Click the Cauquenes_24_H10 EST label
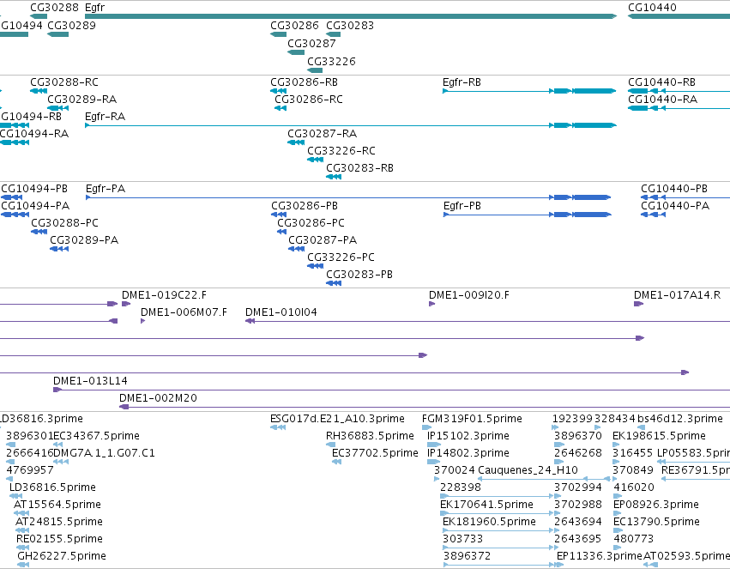730x569 pixels. tap(528, 471)
